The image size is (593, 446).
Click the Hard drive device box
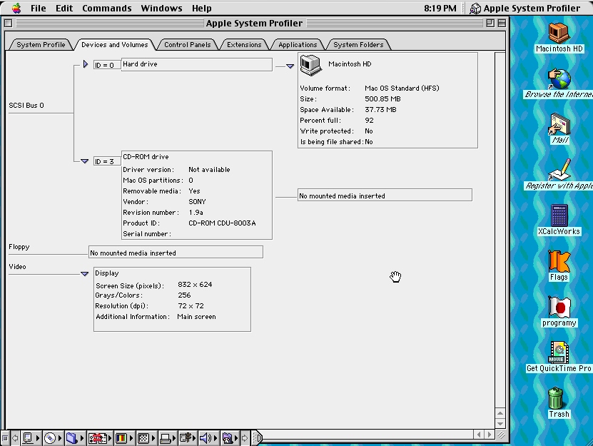point(197,64)
